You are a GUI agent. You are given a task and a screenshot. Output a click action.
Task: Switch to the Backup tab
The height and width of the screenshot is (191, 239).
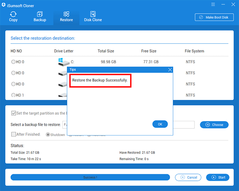point(40,17)
